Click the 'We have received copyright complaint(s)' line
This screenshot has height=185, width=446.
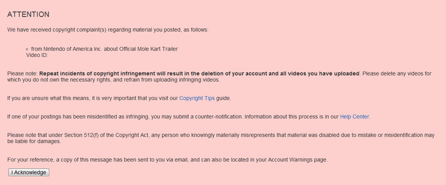point(108,30)
